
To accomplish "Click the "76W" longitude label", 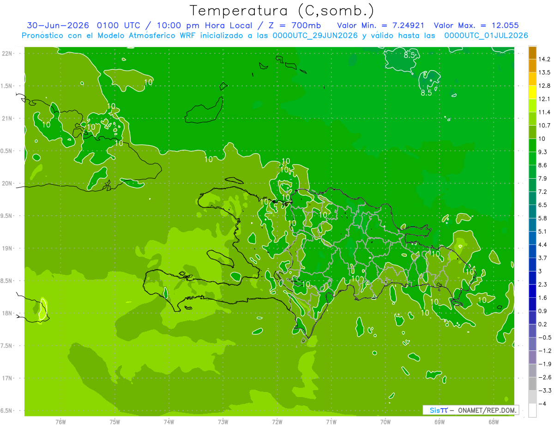I will tap(60, 422).
